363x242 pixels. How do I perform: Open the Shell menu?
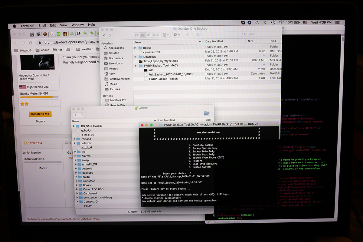point(42,25)
